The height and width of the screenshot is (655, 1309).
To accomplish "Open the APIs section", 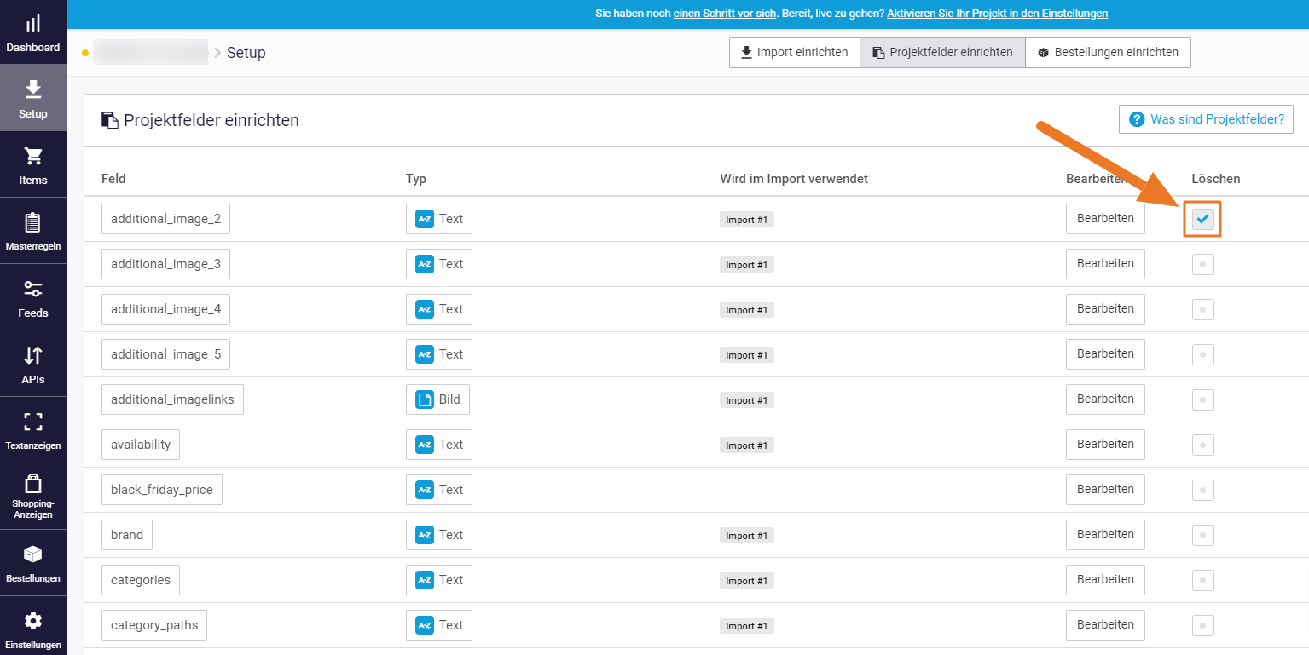I will (32, 363).
